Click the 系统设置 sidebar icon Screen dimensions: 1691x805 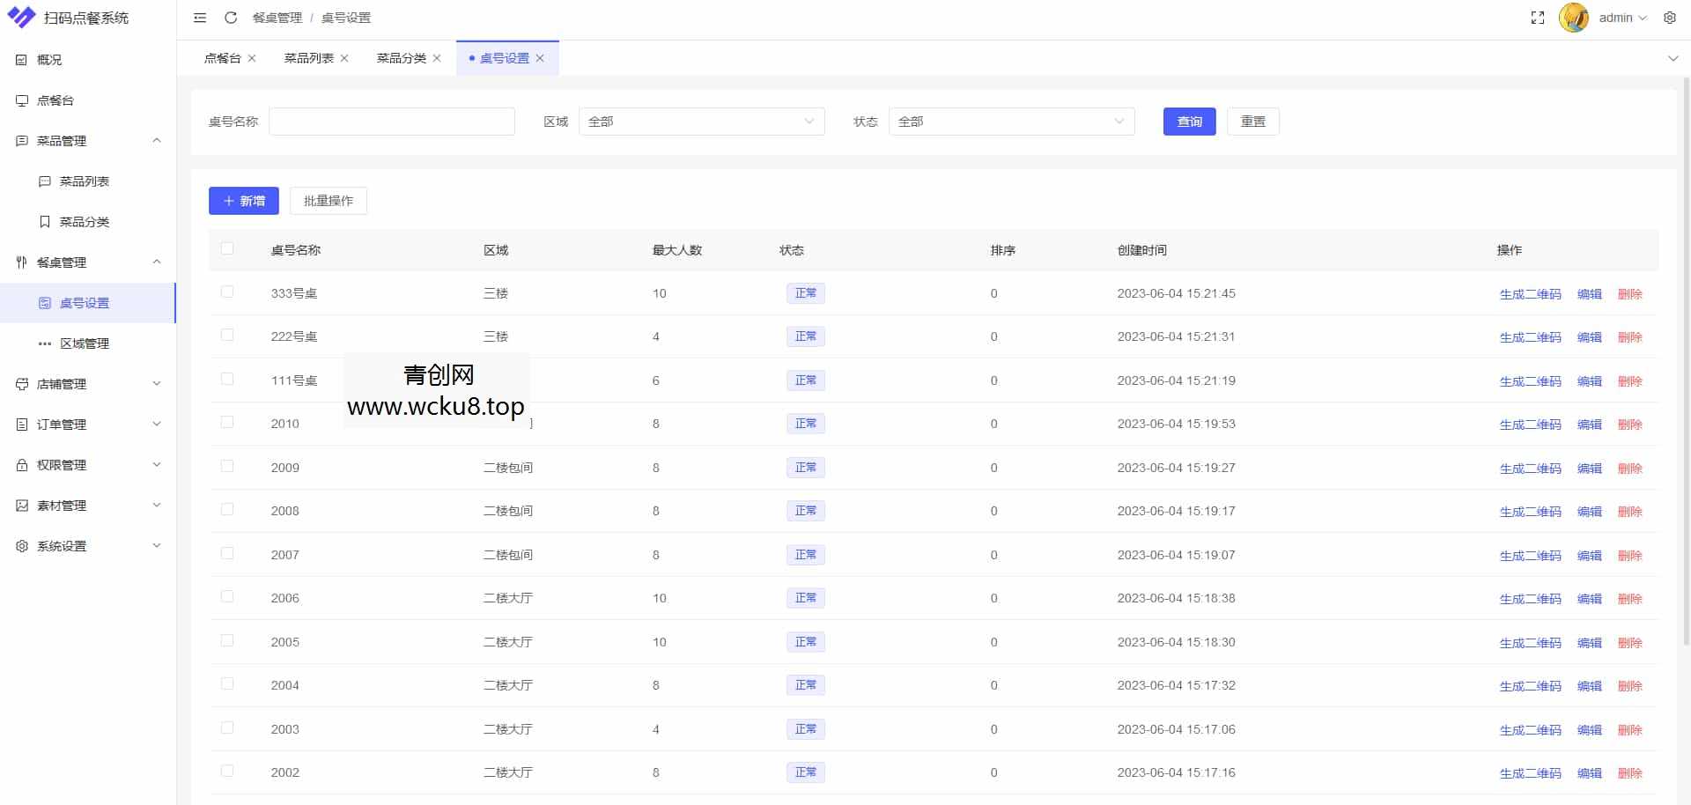tap(21, 545)
